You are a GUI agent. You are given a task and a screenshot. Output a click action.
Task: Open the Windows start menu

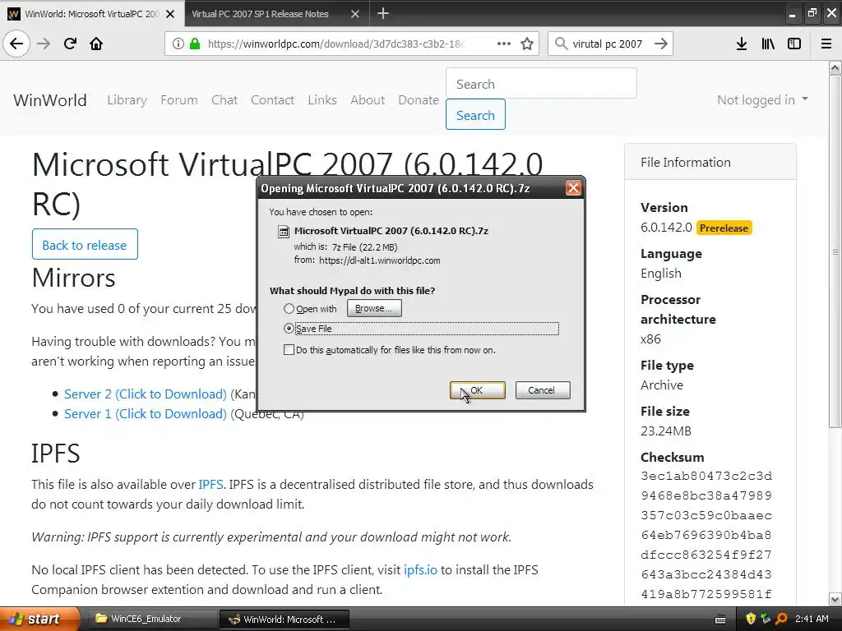click(x=39, y=619)
